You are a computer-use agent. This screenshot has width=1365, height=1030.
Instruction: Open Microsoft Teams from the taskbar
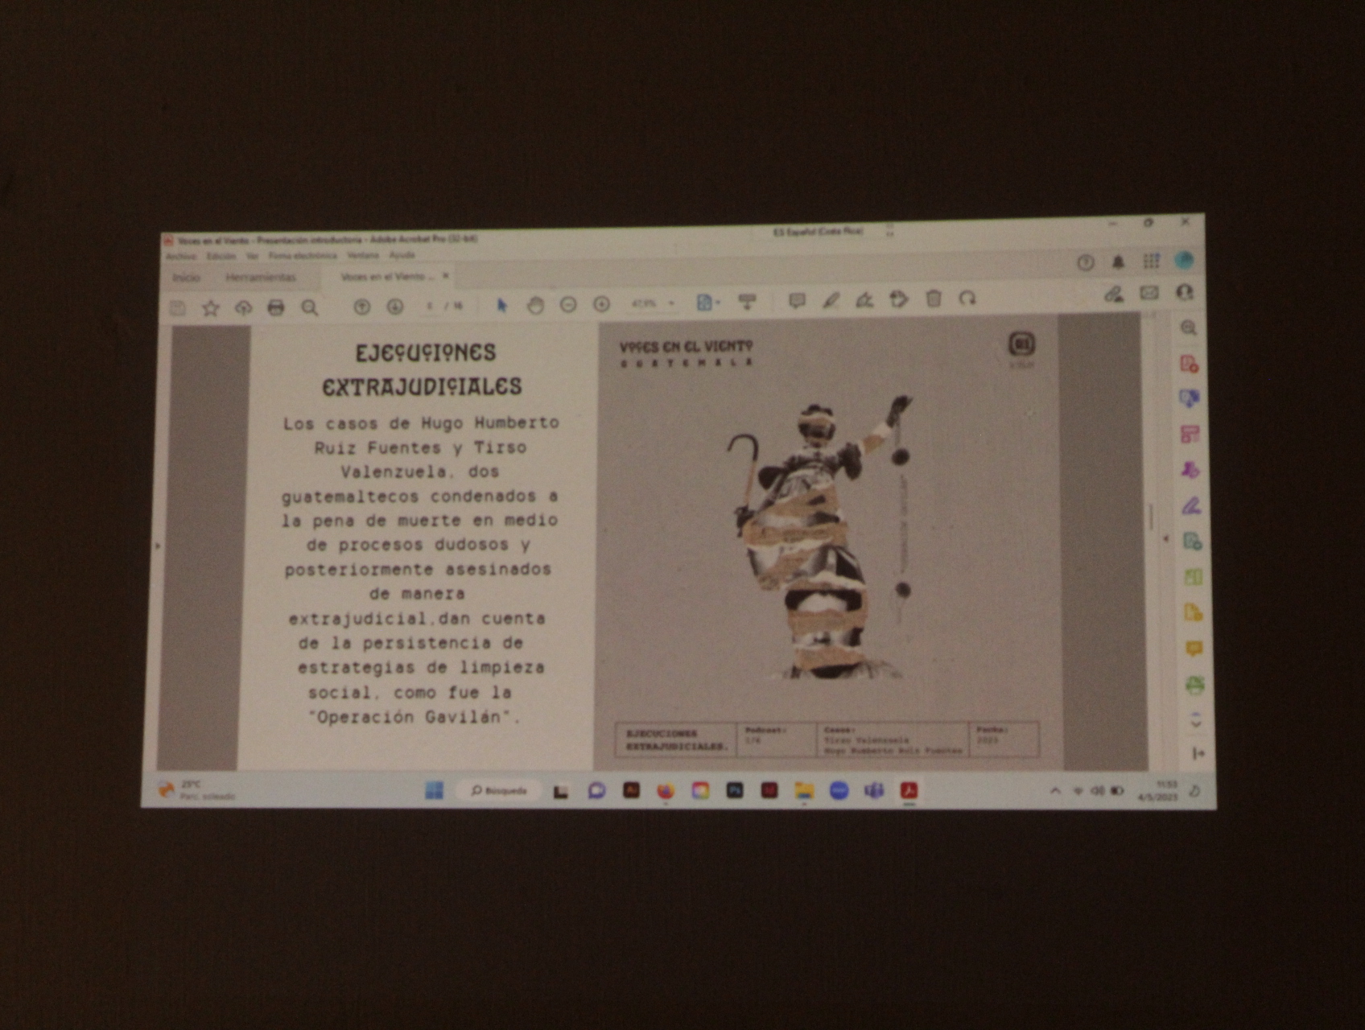[x=874, y=791]
